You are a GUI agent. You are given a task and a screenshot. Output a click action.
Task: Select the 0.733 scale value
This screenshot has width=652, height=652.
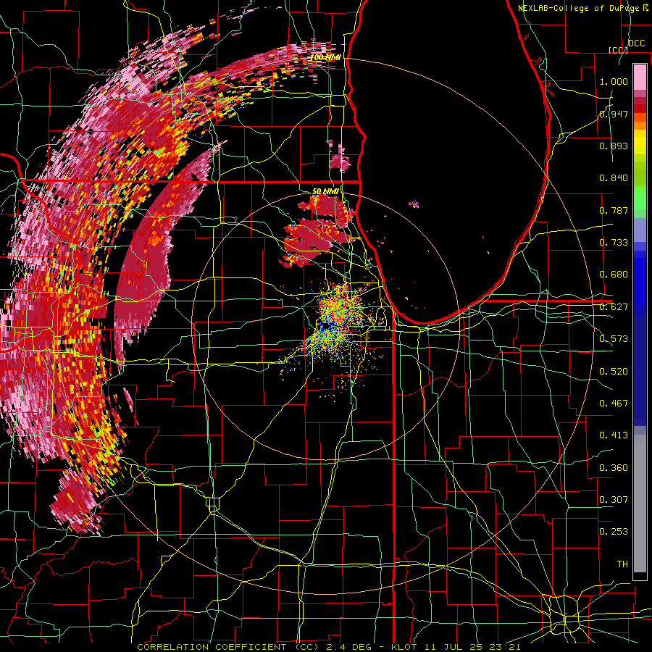614,243
